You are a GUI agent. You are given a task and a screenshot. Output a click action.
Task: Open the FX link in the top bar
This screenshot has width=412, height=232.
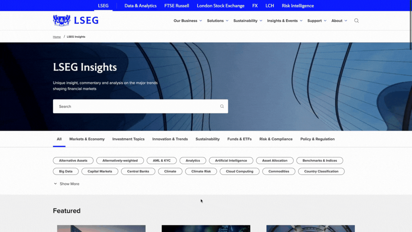255,5
